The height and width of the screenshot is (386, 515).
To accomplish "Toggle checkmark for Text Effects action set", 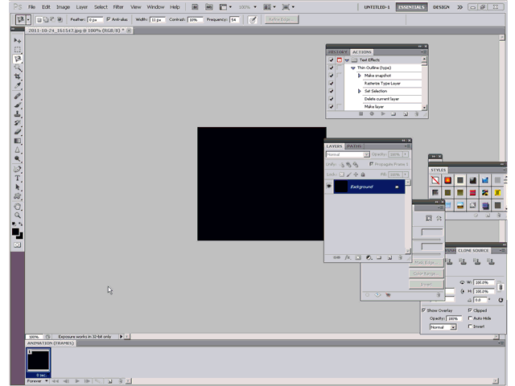I will (x=331, y=60).
